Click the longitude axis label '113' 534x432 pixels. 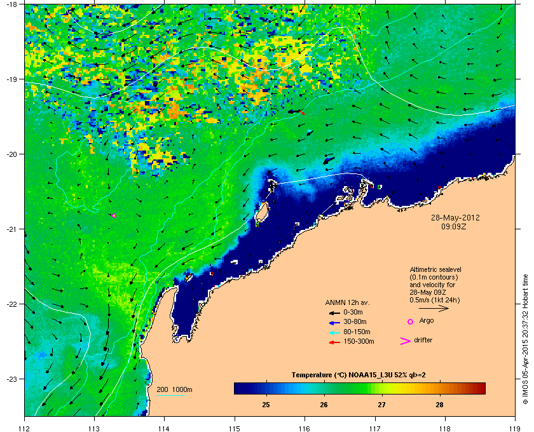[94, 428]
